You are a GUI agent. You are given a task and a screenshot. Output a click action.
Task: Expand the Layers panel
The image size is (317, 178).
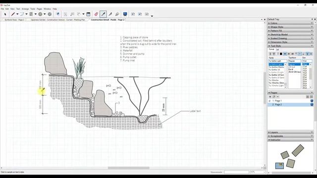click(x=290, y=132)
